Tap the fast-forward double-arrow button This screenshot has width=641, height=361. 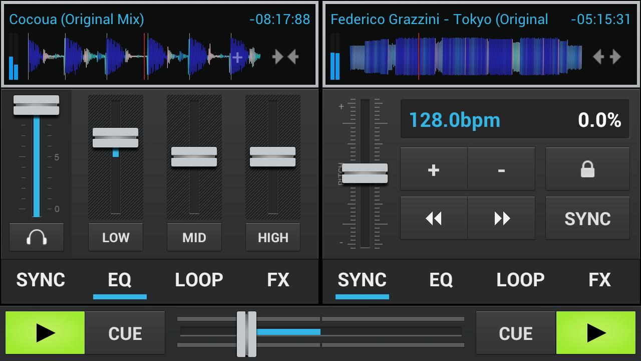coord(501,218)
